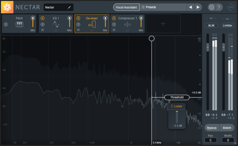The image size is (238, 146).
Task: Solo the De-esser module
Action: click(x=78, y=24)
